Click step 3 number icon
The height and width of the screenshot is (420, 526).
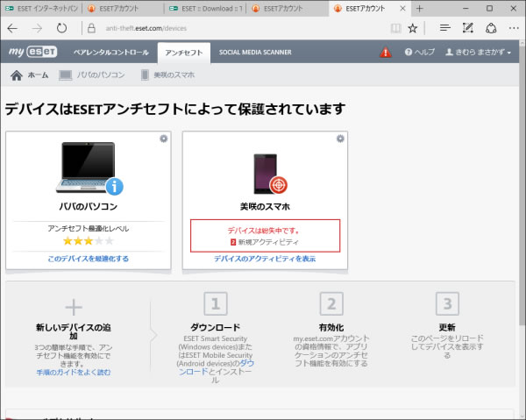(x=447, y=303)
